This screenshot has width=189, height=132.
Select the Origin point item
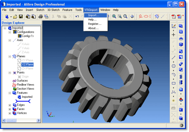(x=25, y=76)
